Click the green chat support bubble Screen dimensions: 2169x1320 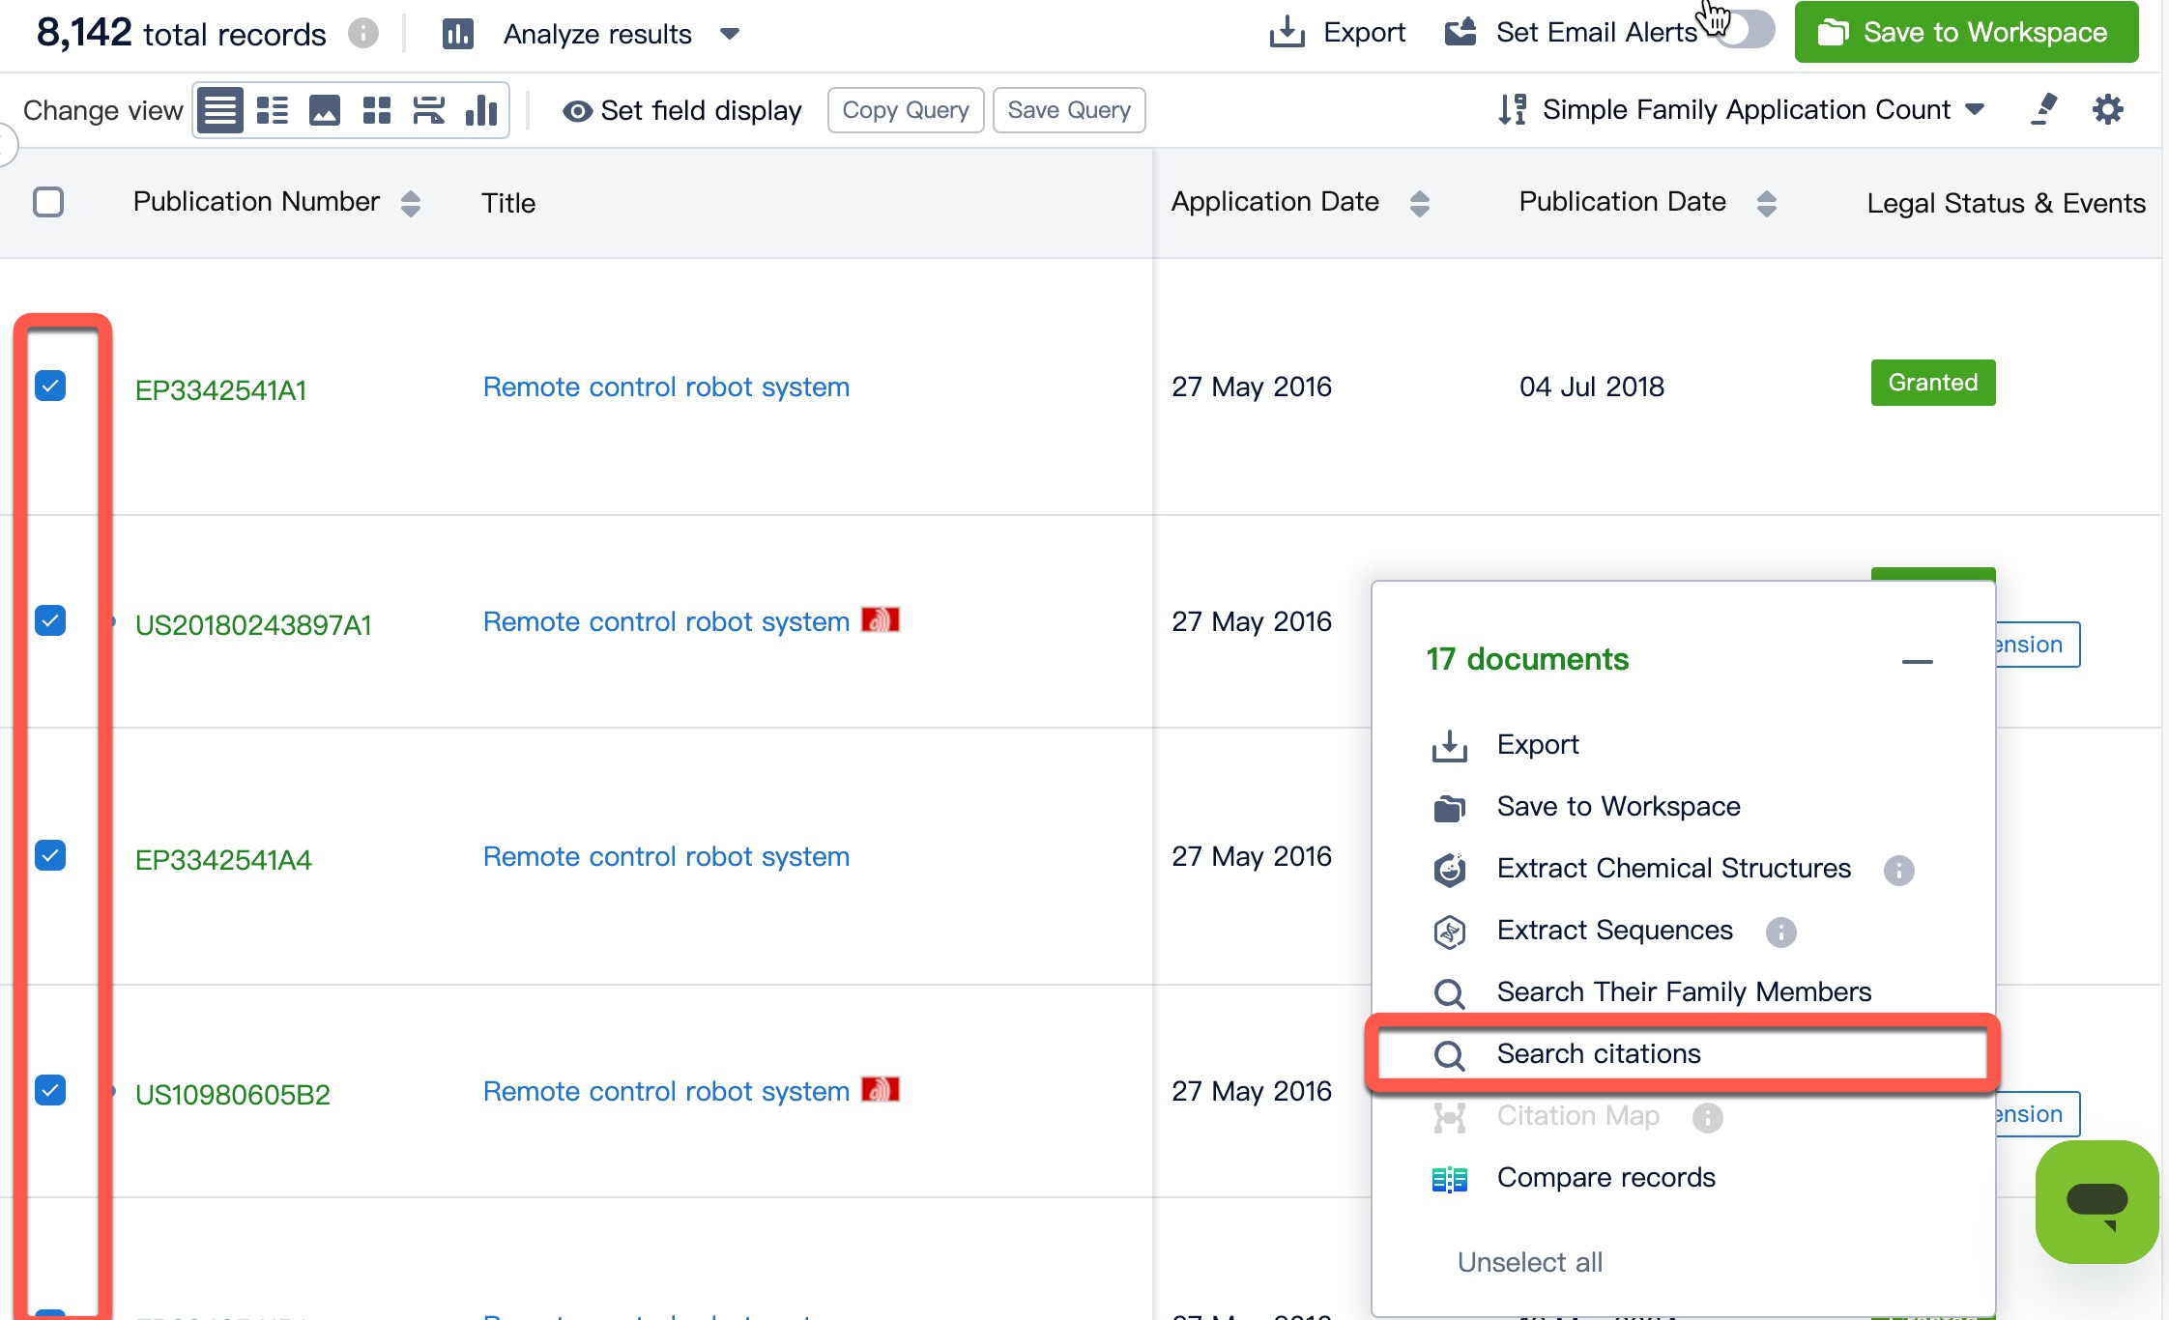2096,1201
